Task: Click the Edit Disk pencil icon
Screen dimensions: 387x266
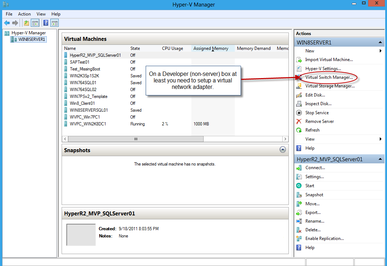Action: [x=299, y=95]
